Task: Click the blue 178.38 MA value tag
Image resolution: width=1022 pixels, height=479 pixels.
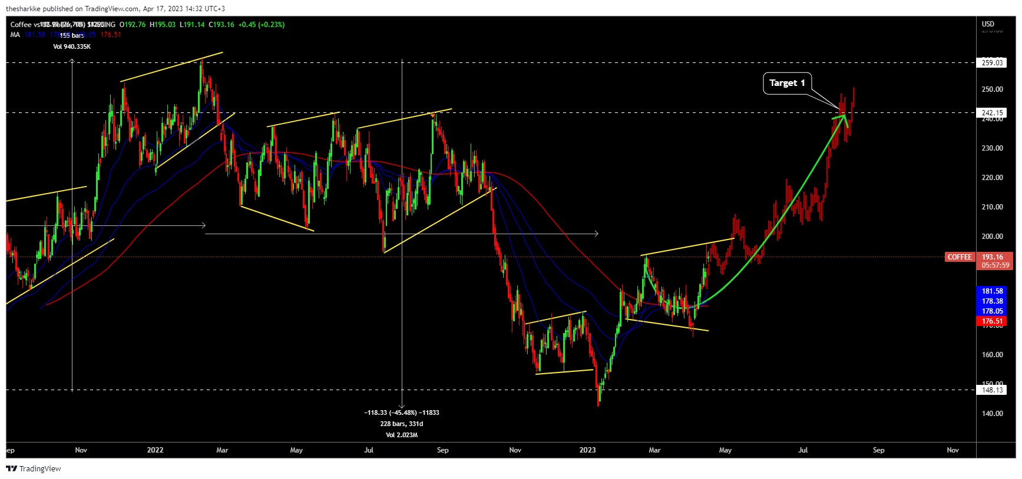Action: click(992, 301)
